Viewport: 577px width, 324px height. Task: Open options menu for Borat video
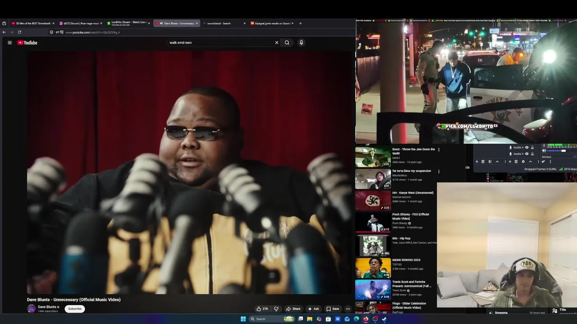point(439,149)
